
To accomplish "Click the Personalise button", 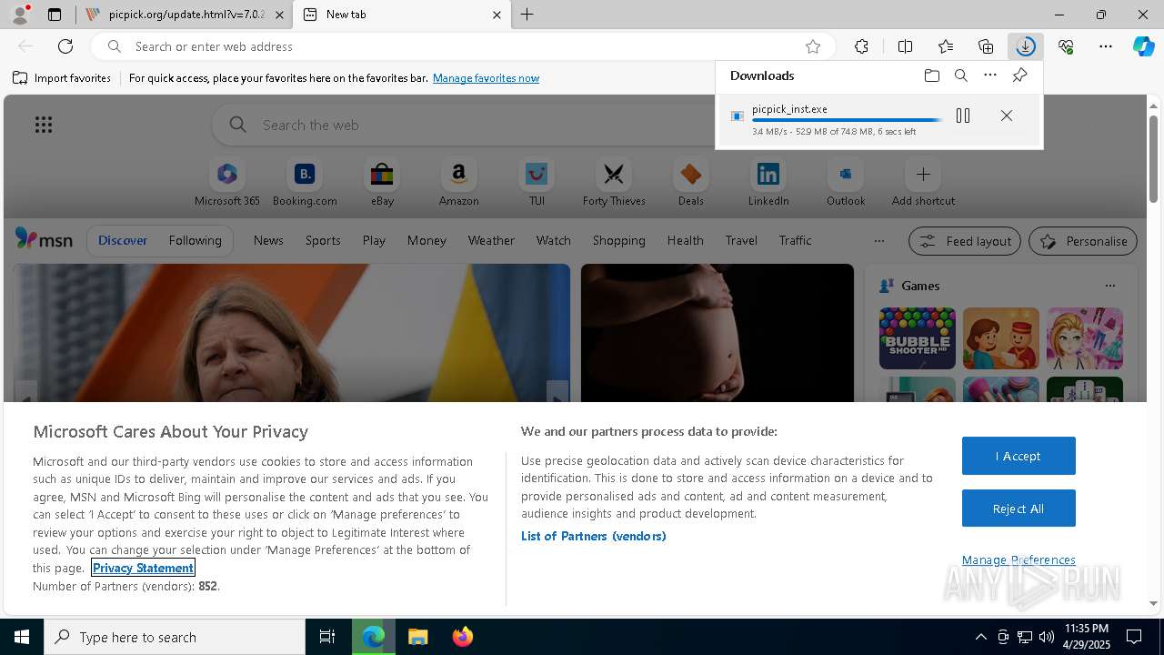I will point(1083,241).
